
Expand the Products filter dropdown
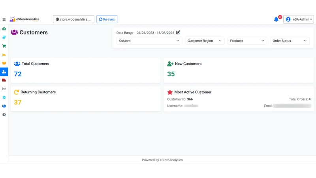(247, 41)
